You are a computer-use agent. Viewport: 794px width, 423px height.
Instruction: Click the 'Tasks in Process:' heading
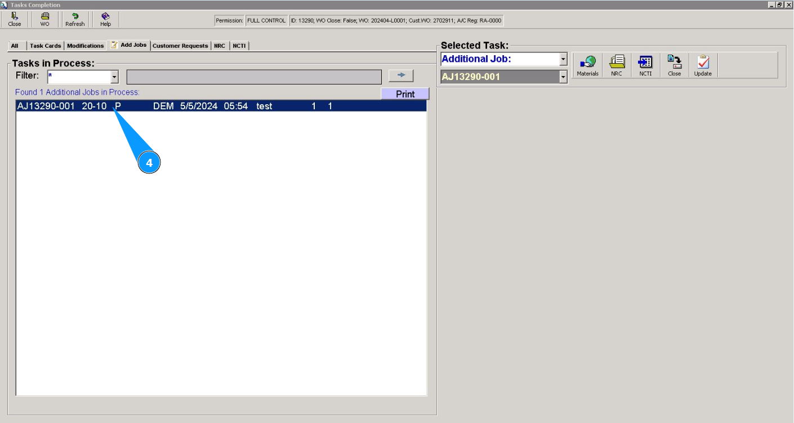(53, 64)
